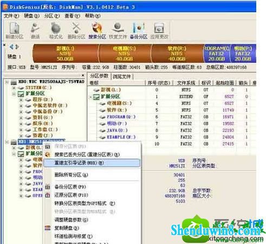The image size is (266, 244).
Task: Click the 卷标 column header
Action: click(116, 83)
